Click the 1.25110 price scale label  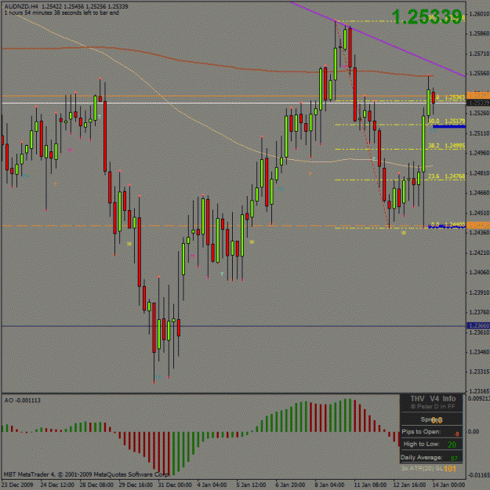click(479, 133)
